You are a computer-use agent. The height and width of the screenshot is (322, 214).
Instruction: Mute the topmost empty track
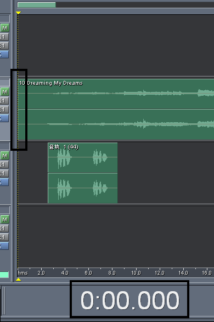click(5, 28)
